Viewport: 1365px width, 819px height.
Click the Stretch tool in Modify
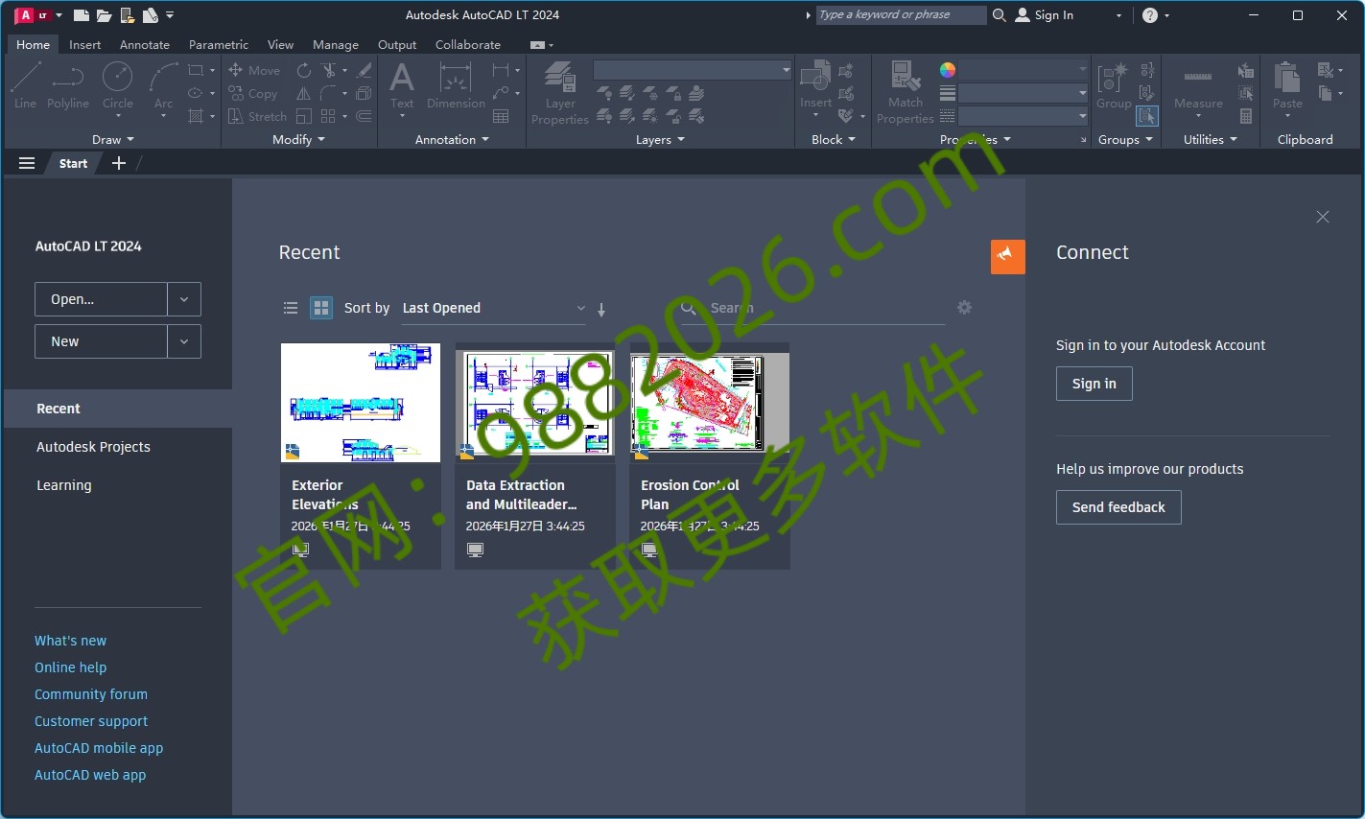[257, 116]
